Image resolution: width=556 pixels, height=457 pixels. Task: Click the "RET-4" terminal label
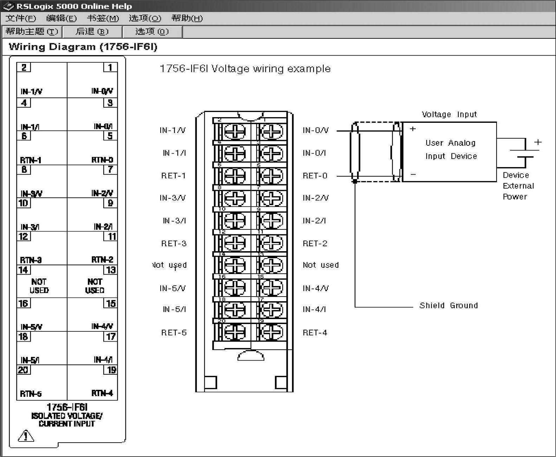point(315,332)
